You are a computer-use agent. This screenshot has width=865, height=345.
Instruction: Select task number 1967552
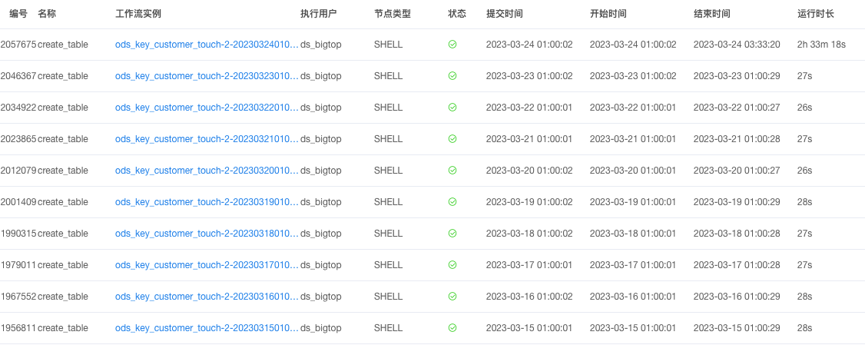[x=18, y=297]
